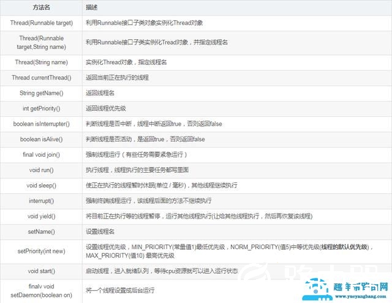Select the 'interrupt()' method cell

[x=41, y=201]
